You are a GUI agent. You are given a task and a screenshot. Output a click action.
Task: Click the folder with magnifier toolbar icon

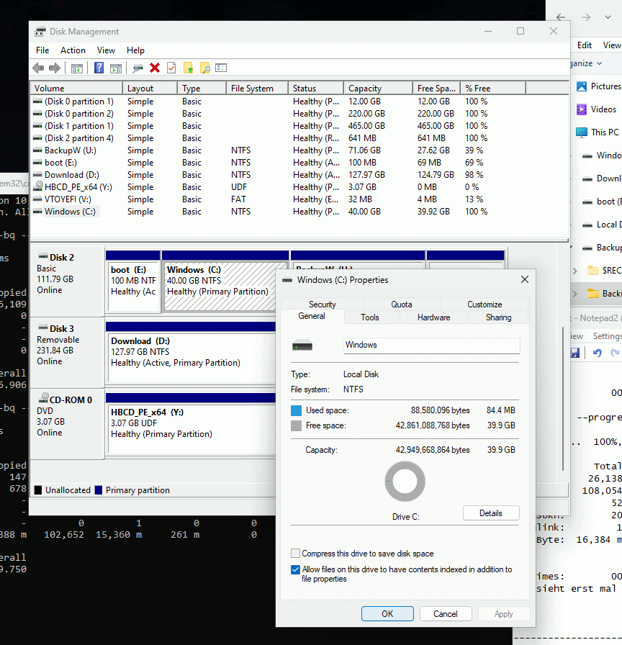[205, 68]
